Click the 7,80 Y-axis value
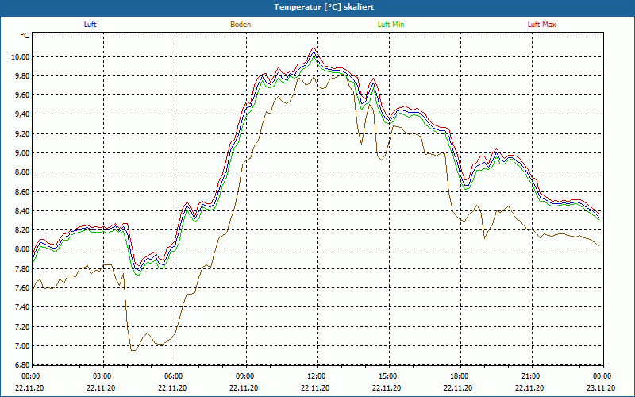This screenshot has width=635, height=397. coord(23,268)
